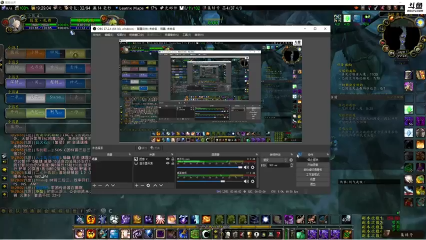The width and height of the screenshot is (426, 240).
Task: Click the 开始录制 start recording button
Action: pos(313,165)
